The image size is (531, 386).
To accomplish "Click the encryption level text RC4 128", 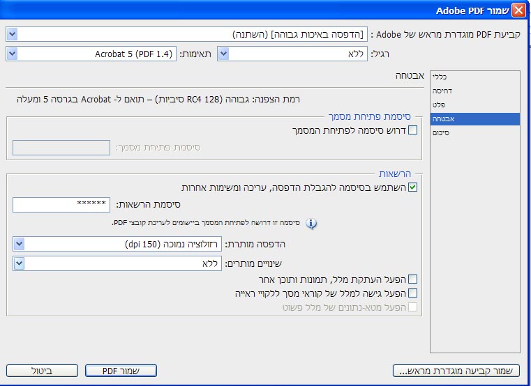I will click(x=158, y=100).
